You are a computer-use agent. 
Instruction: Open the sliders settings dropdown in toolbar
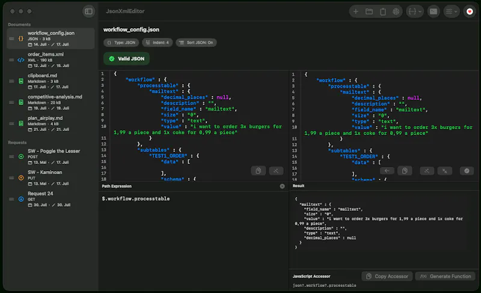click(x=452, y=11)
